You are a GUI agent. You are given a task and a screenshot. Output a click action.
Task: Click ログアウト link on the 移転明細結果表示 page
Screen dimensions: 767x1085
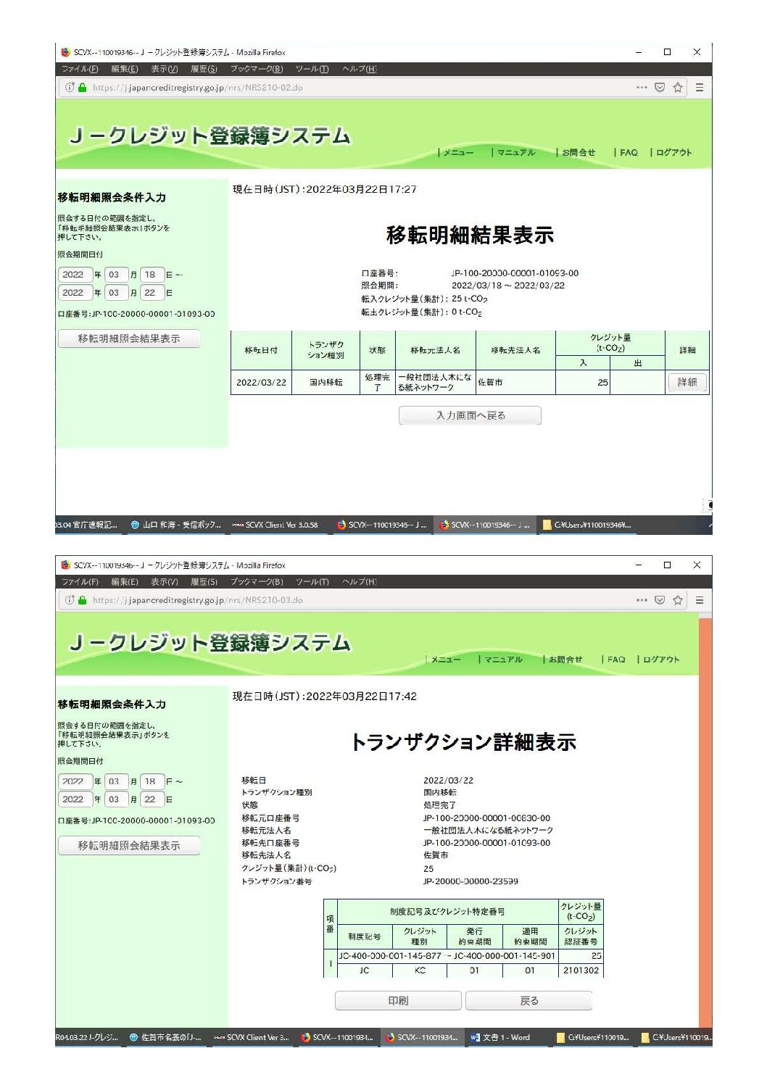[x=673, y=152]
